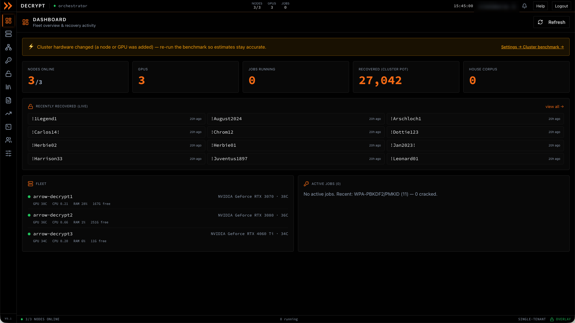Open the notifications bell
Image resolution: width=575 pixels, height=323 pixels.
point(524,6)
